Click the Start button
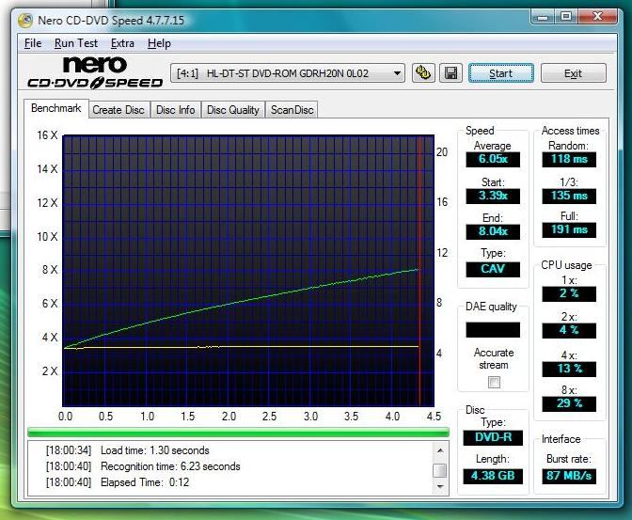The image size is (632, 520). click(501, 73)
